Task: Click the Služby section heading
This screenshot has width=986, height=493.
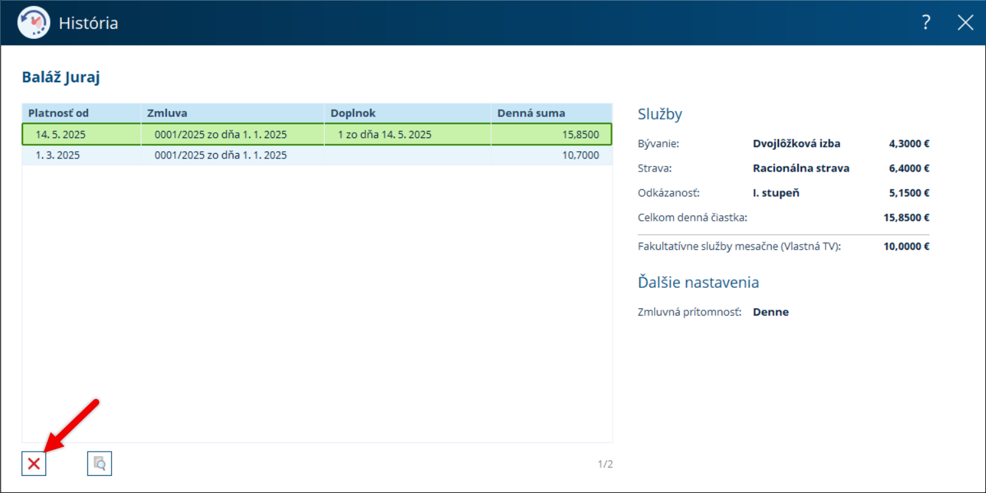Action: (660, 114)
